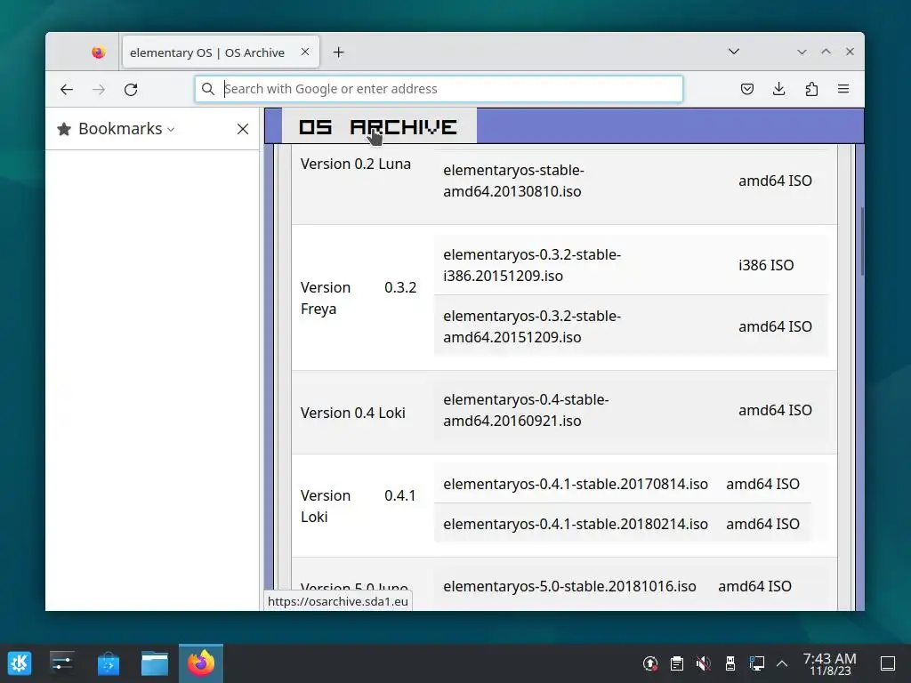Download elementaryos-0.3.2-stable-i386.20151209.iso
This screenshot has height=683, width=911.
pos(532,265)
